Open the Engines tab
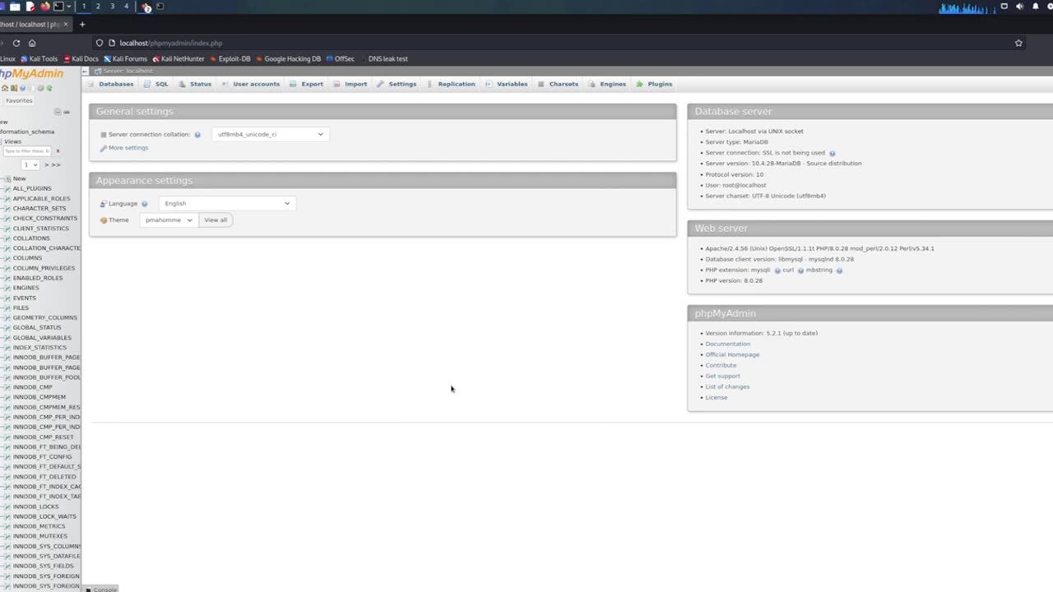 point(607,84)
